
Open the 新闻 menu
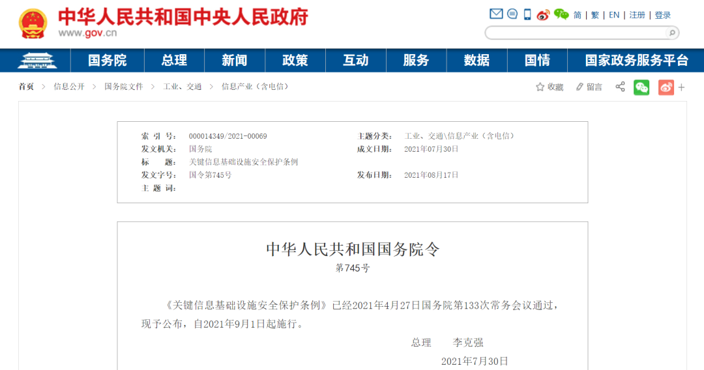coord(235,61)
